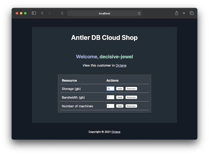Remove storage with the Storage row Remove button
209x155 pixels.
(131, 89)
